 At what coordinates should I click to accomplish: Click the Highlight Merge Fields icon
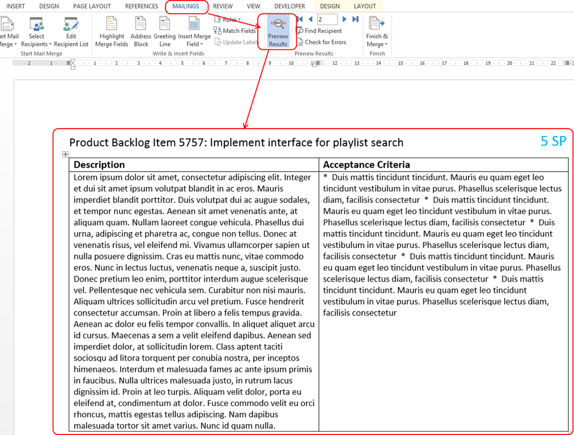point(112,31)
